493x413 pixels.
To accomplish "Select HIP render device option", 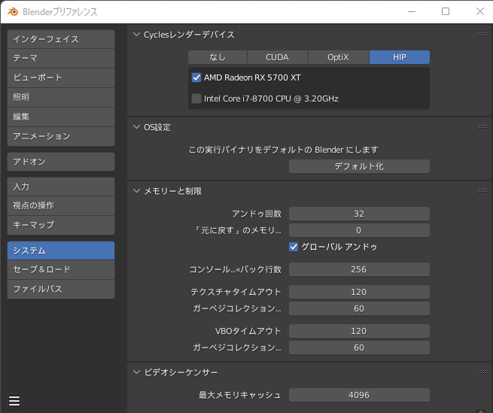I will pyautogui.click(x=400, y=57).
